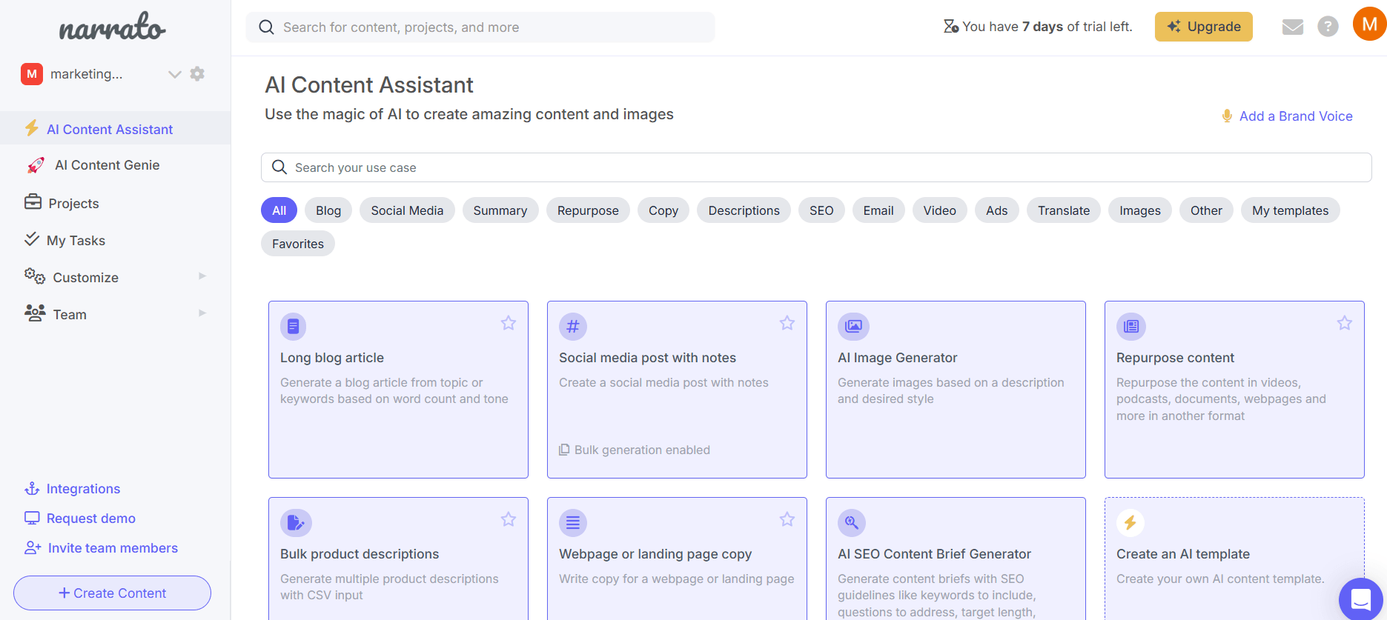Click the Long blog article document icon
This screenshot has width=1387, height=620.
click(294, 326)
